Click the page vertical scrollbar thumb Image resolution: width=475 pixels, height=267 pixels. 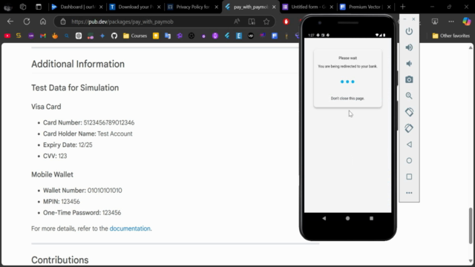471,225
